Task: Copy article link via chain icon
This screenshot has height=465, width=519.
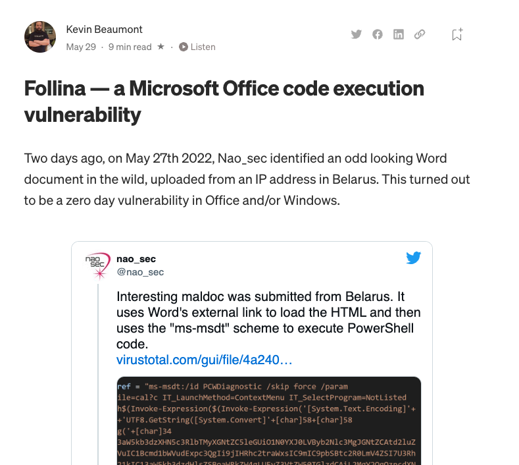Action: click(x=420, y=34)
